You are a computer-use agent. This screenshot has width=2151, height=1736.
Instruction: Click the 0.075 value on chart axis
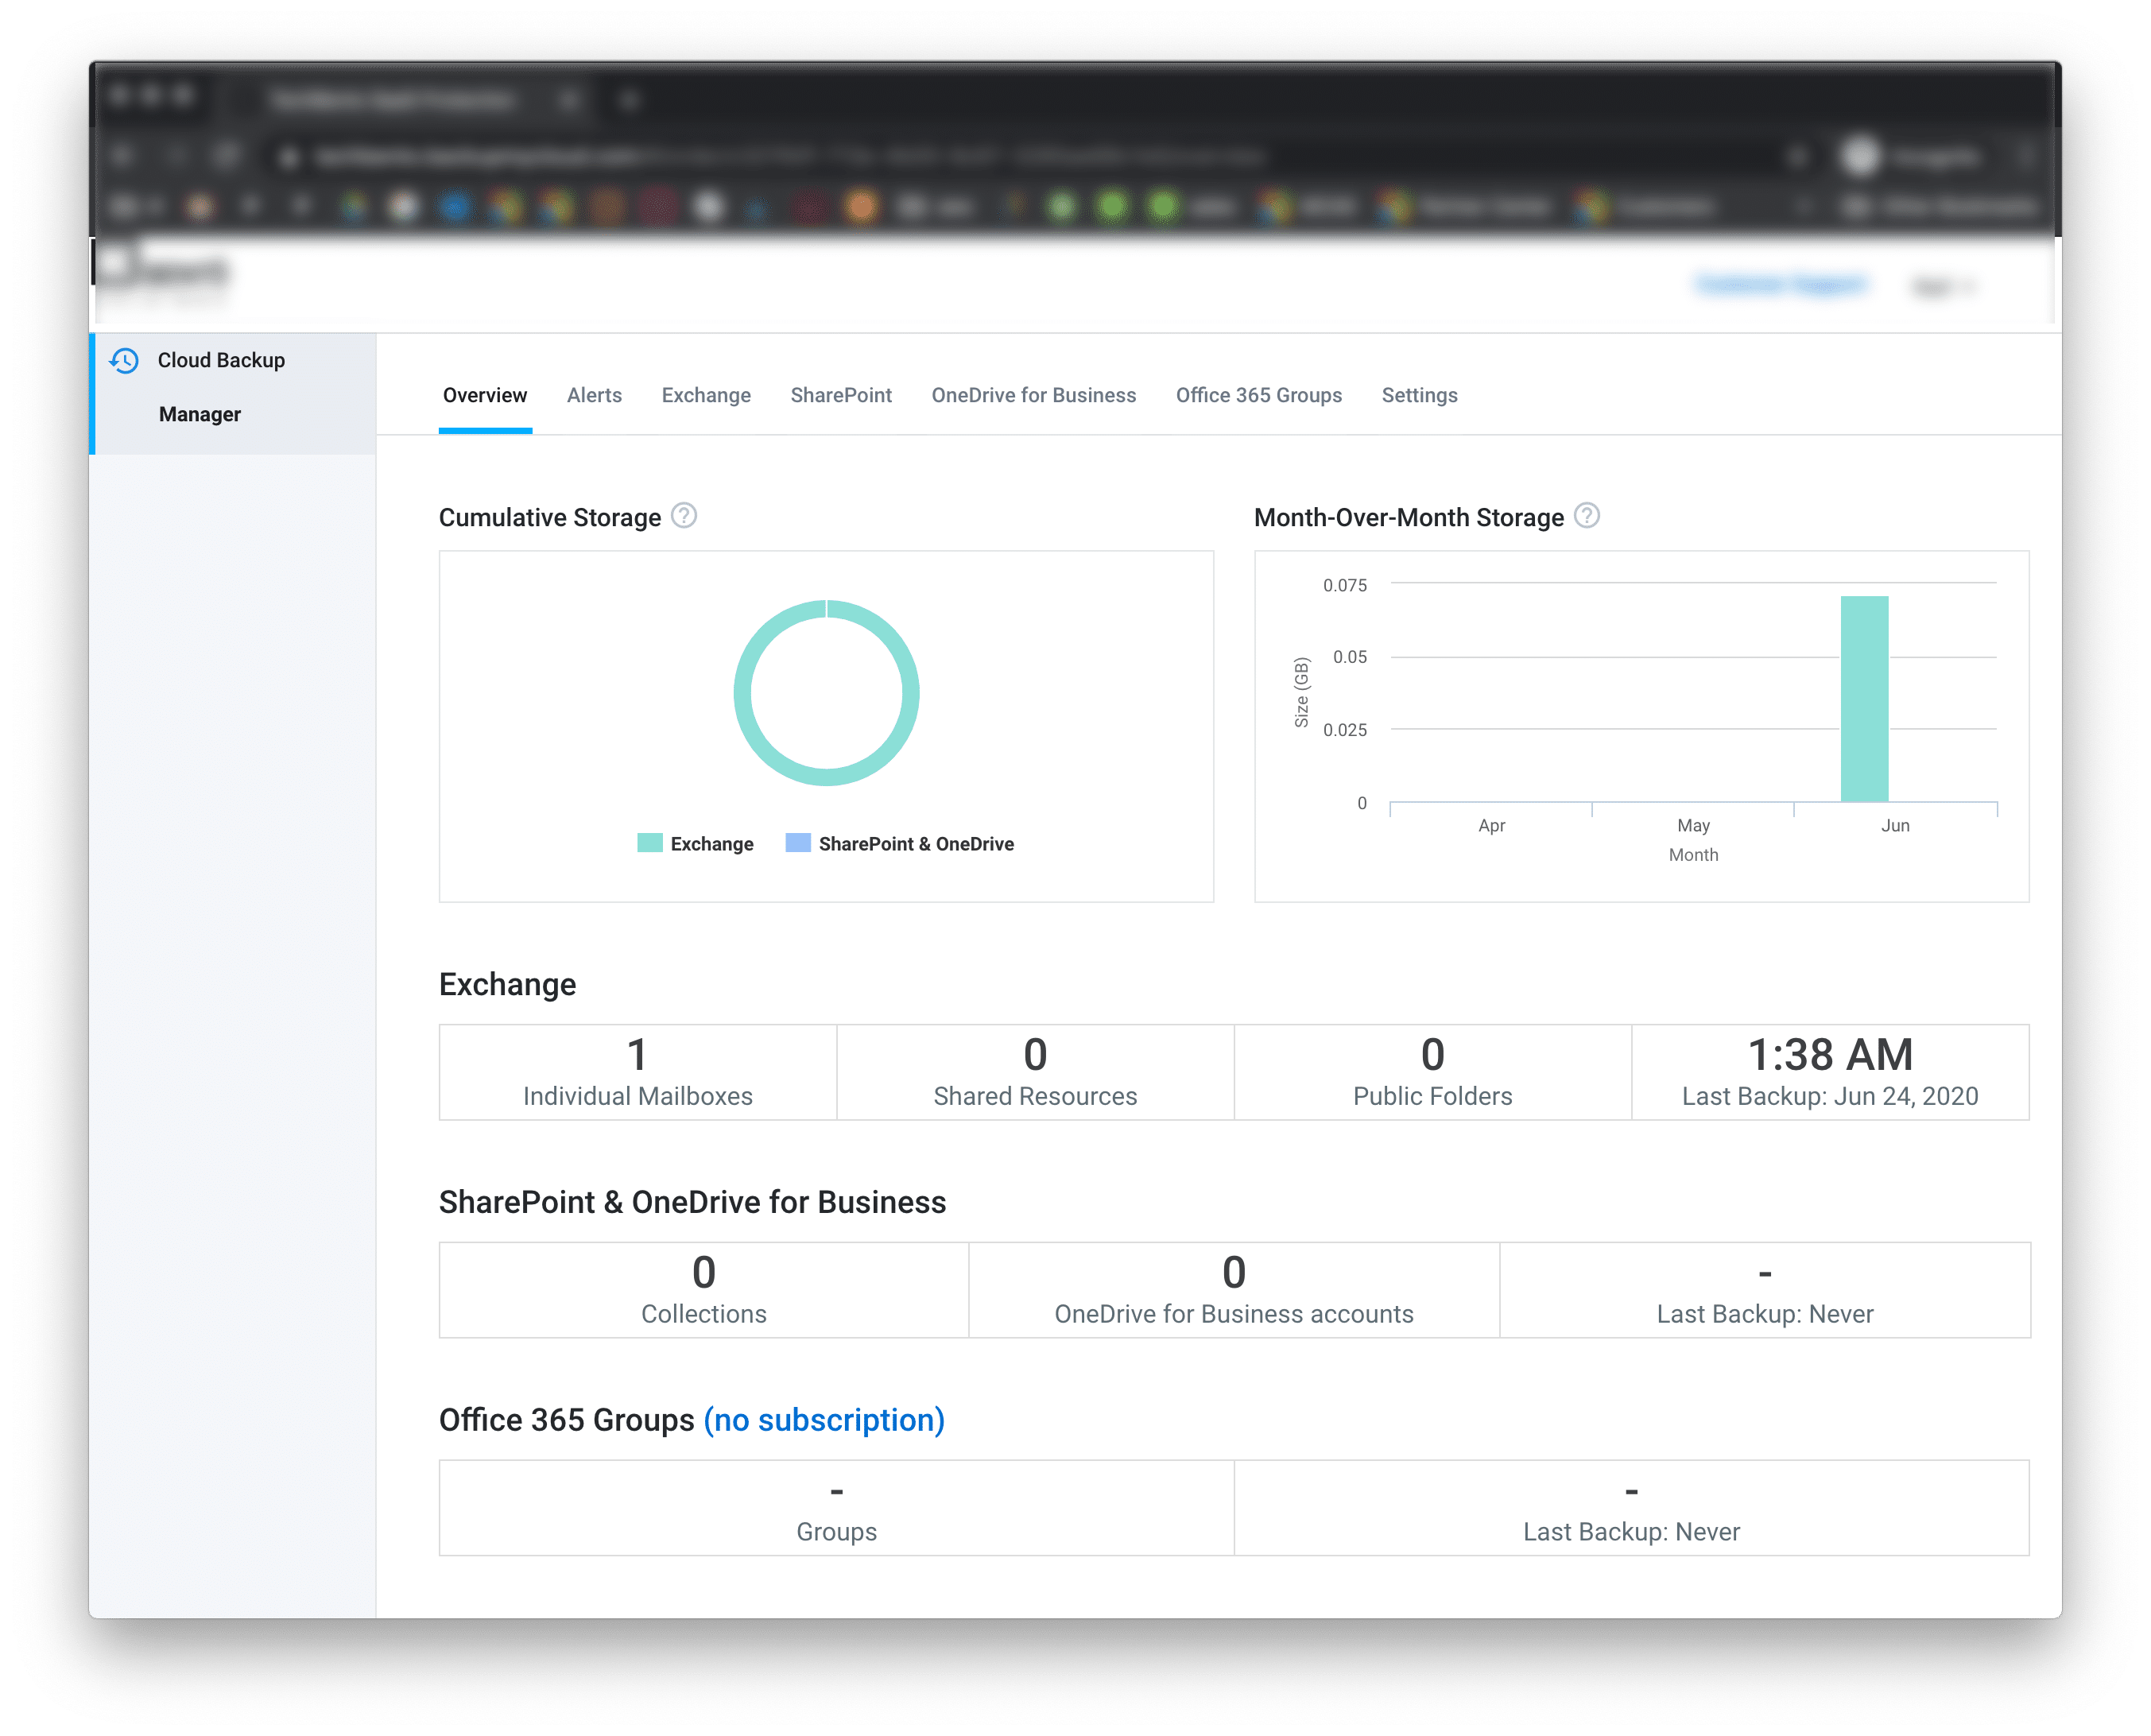[x=1345, y=585]
